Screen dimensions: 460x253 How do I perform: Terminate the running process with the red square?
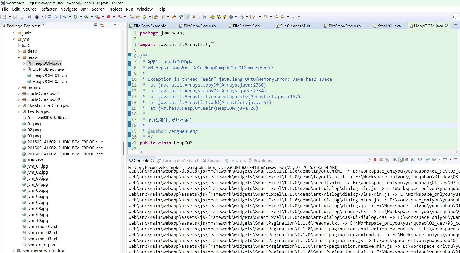pyautogui.click(x=375, y=159)
